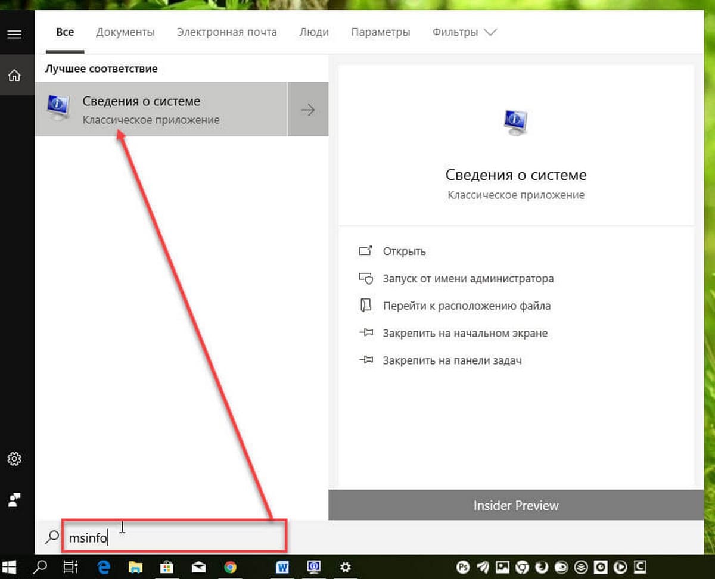Open Microsoft Store from taskbar

[167, 567]
